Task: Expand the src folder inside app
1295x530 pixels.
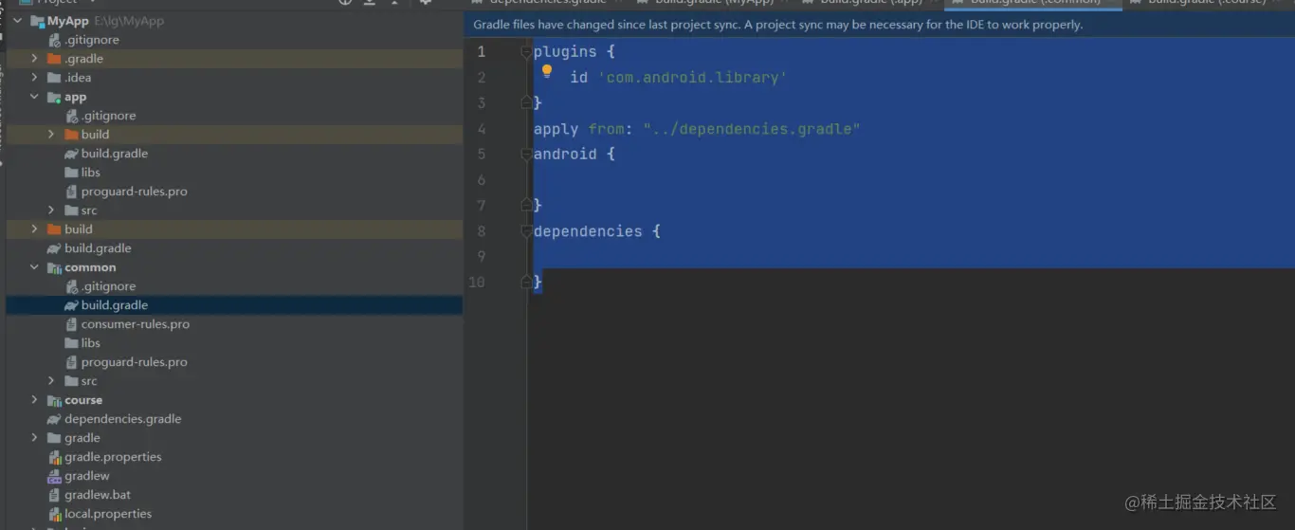Action: pyautogui.click(x=52, y=210)
